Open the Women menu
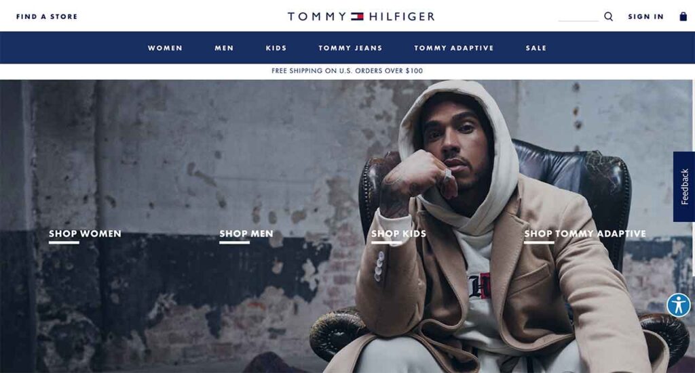The height and width of the screenshot is (373, 695). click(165, 48)
